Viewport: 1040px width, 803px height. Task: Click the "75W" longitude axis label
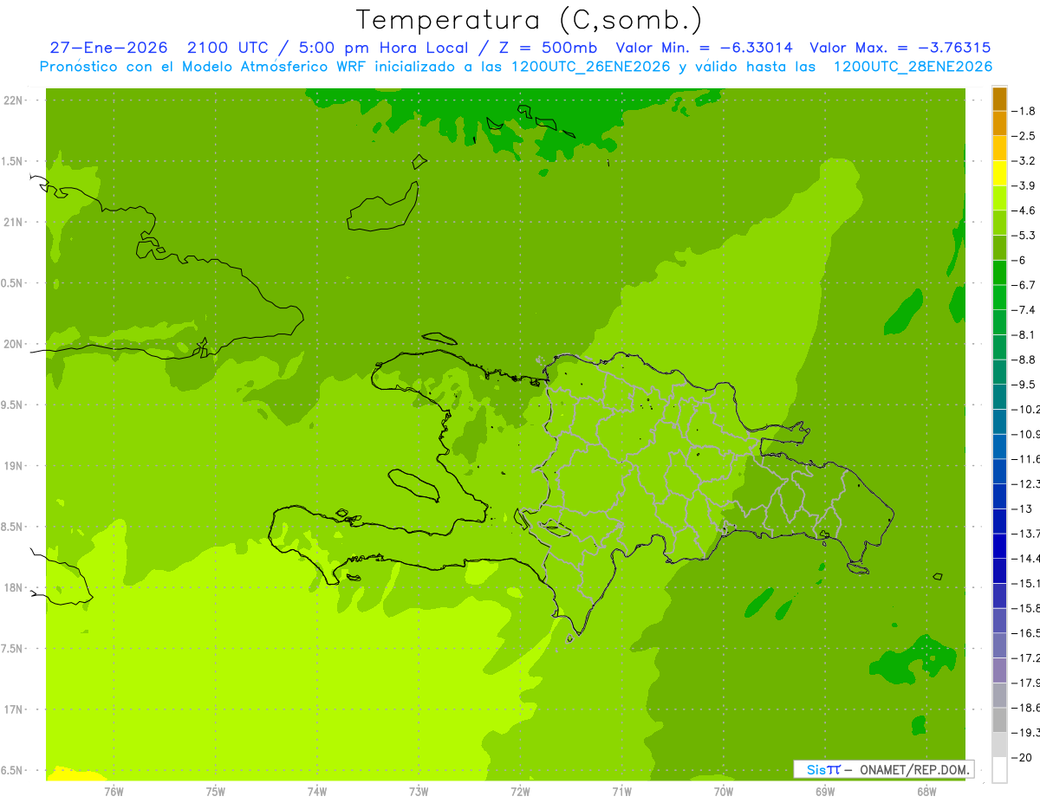(216, 791)
